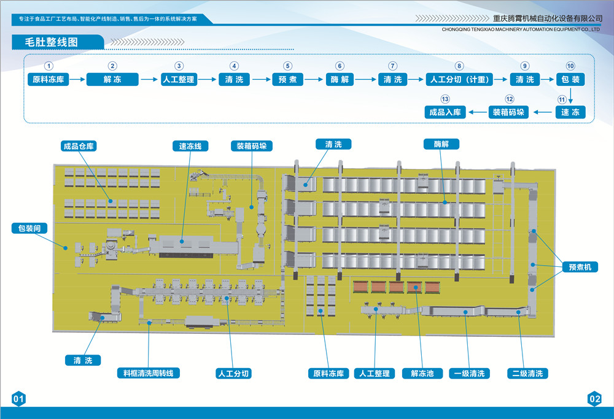Image resolution: width=614 pixels, height=419 pixels.
Task: Select the 包装间 label on the left
Action: [x=28, y=228]
